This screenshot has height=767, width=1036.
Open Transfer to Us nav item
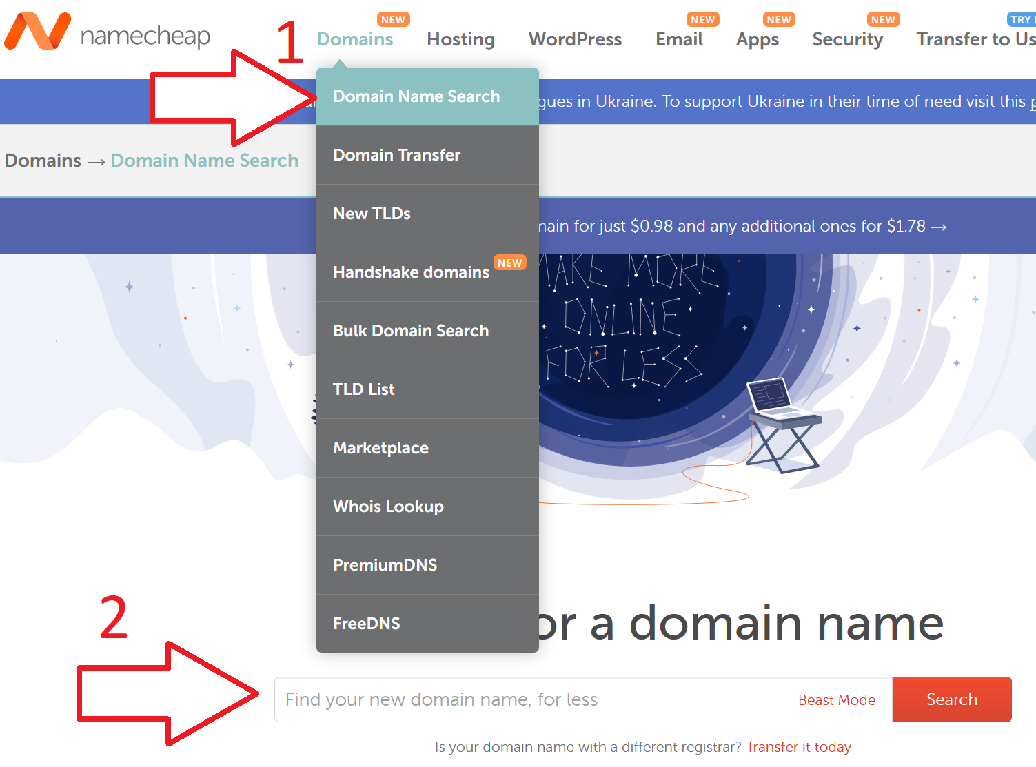point(976,39)
